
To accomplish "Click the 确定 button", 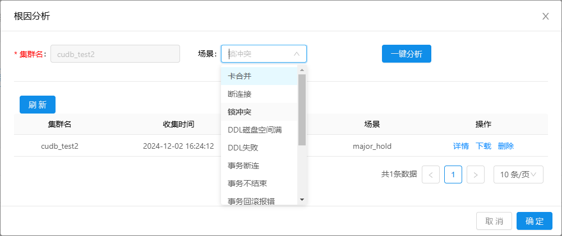I will pos(535,221).
